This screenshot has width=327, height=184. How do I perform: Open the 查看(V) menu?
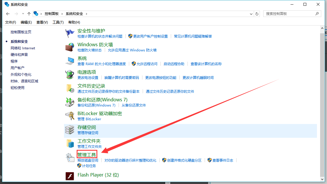coord(42,22)
